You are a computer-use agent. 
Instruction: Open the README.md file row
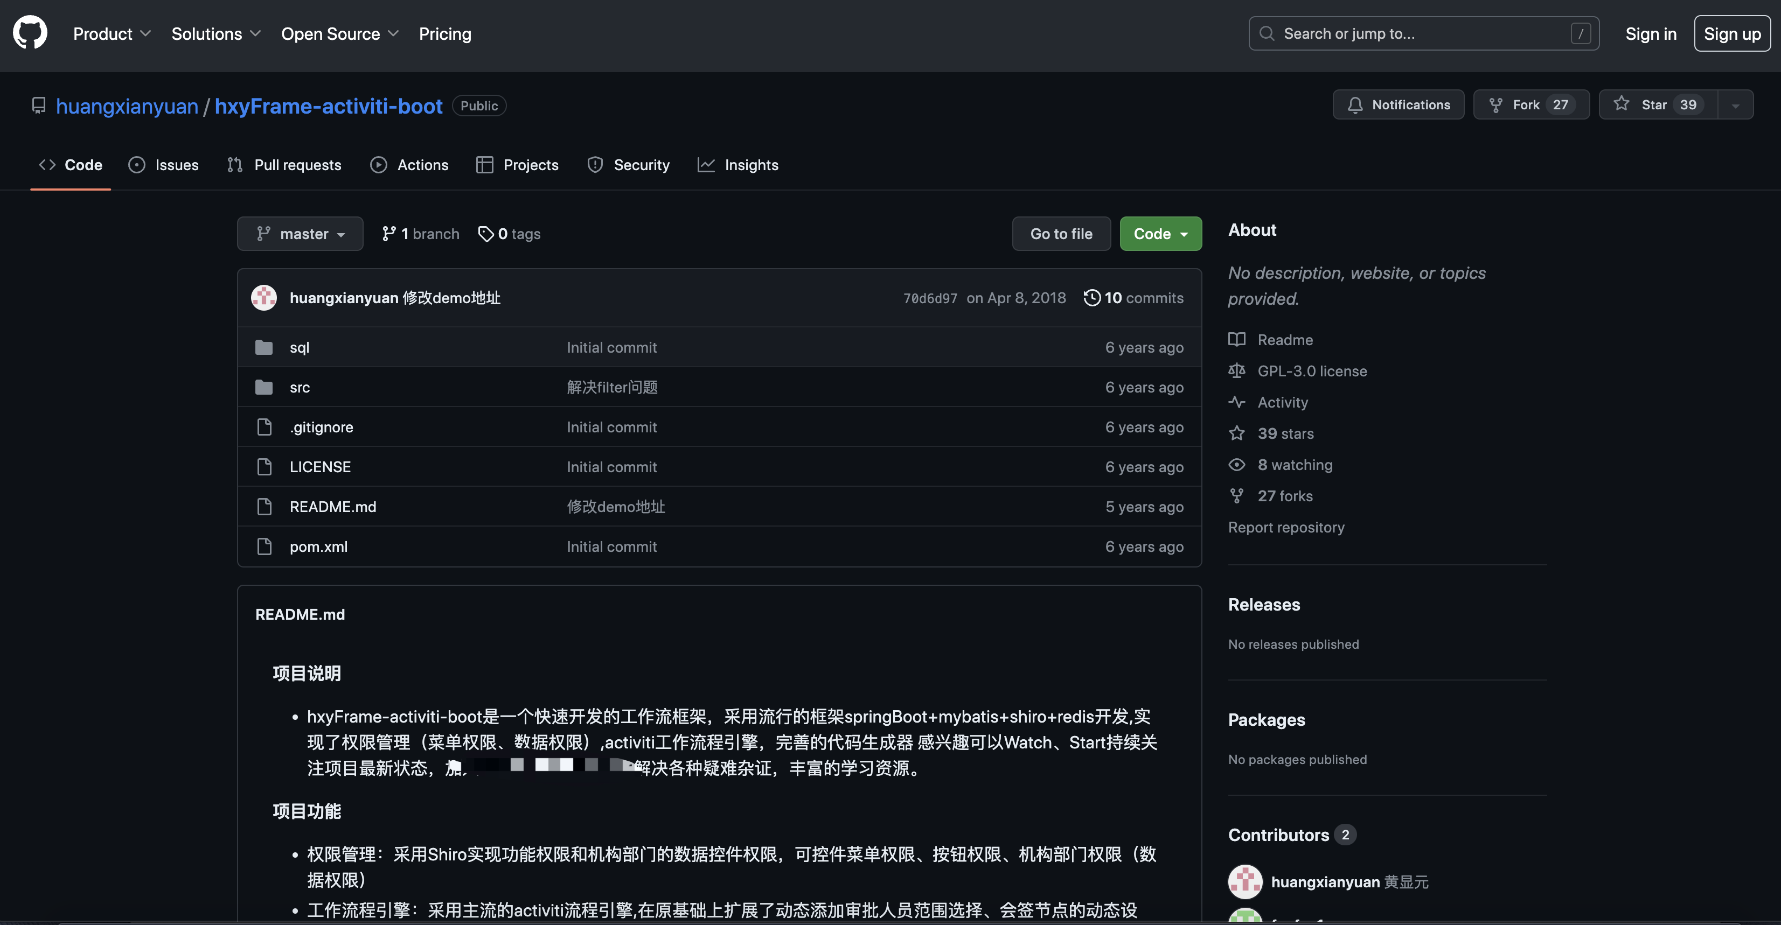pos(719,507)
